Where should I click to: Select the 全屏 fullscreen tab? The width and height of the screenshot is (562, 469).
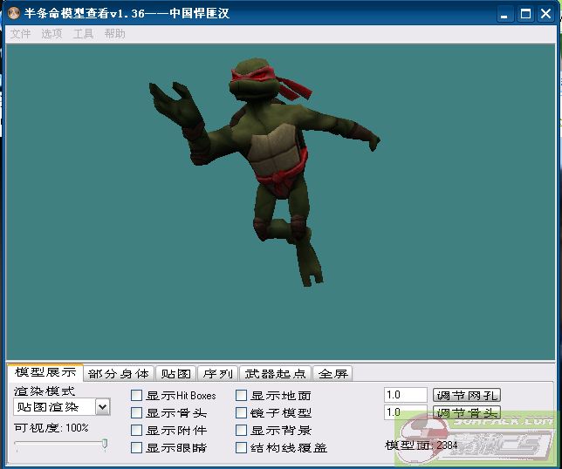point(332,374)
